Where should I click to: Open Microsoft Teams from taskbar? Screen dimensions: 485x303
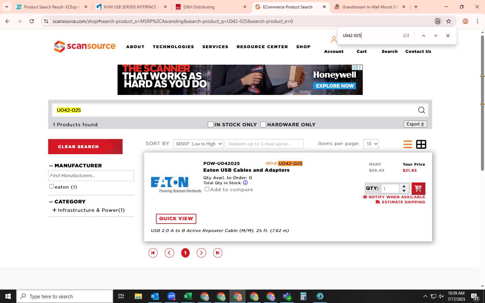click(287, 296)
